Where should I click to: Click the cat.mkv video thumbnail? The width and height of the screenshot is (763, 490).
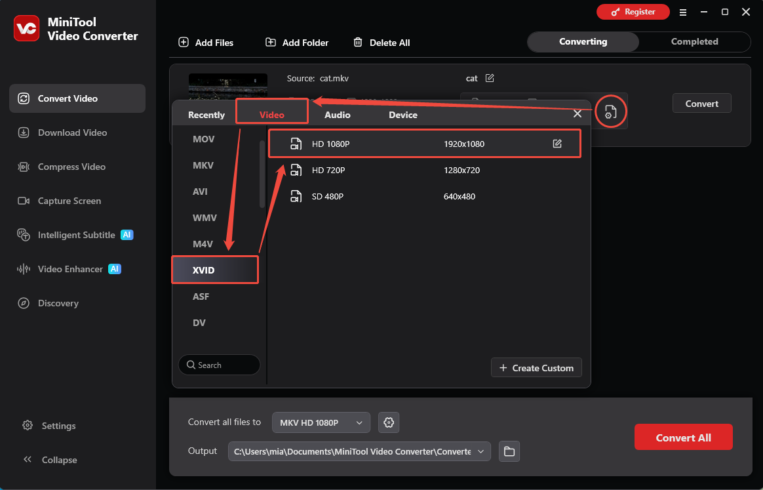coord(227,87)
